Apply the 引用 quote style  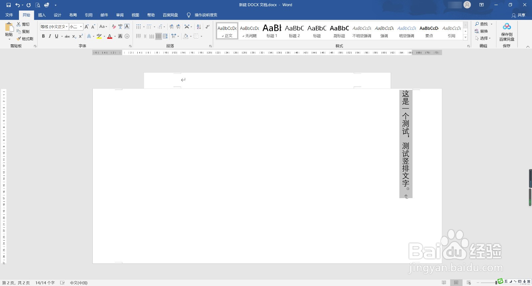(x=452, y=31)
